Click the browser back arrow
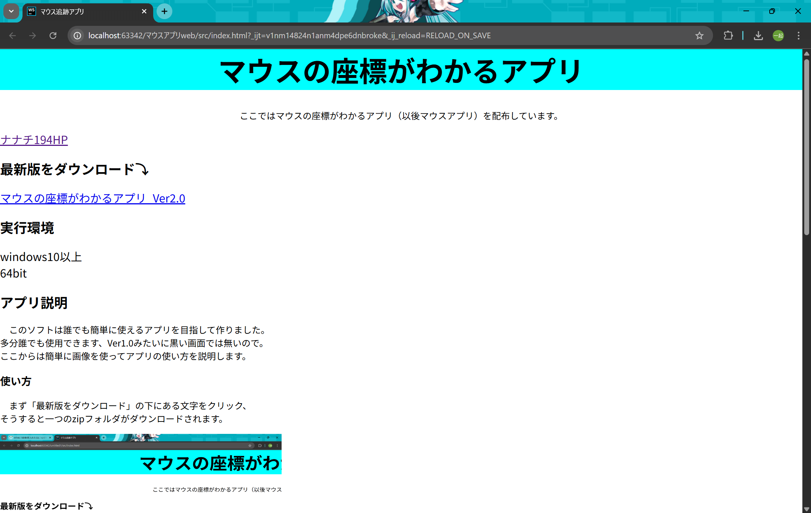811x513 pixels. (12, 36)
